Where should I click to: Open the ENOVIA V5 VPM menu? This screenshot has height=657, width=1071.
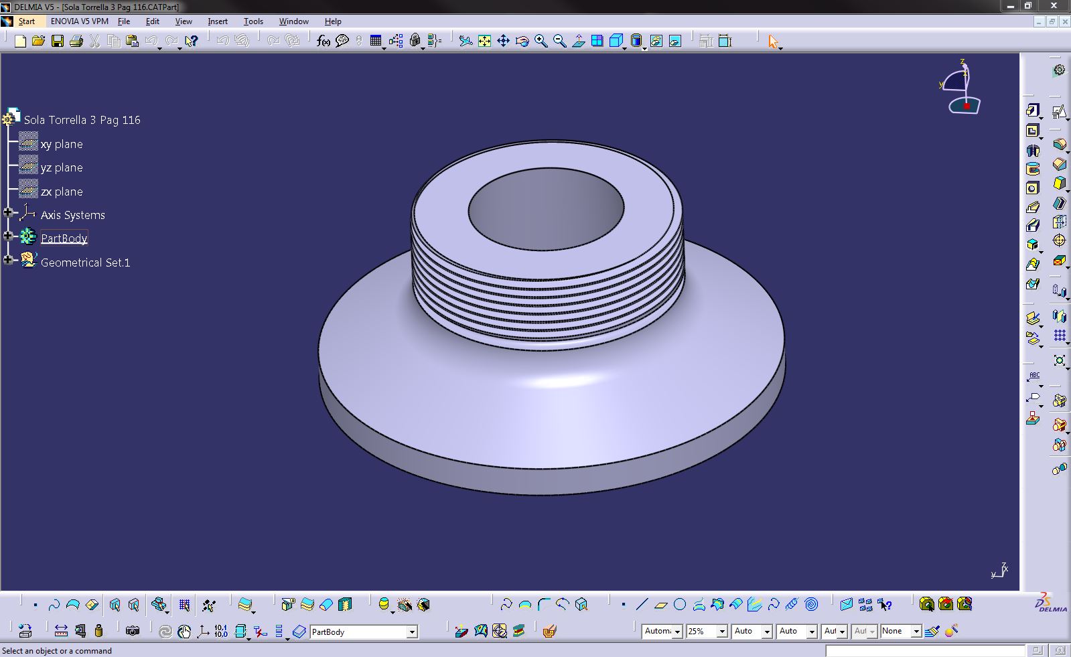(79, 21)
